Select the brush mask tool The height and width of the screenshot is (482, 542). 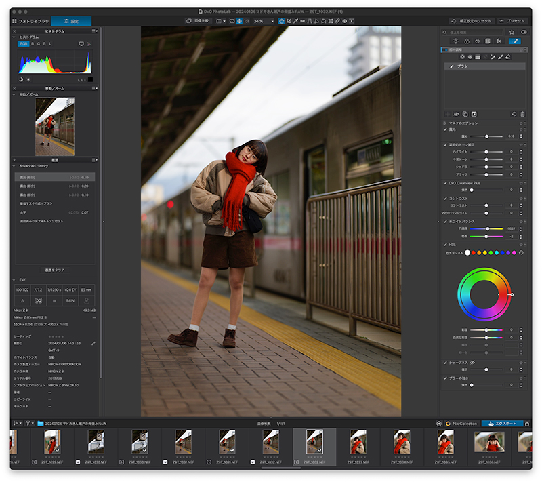pos(500,57)
